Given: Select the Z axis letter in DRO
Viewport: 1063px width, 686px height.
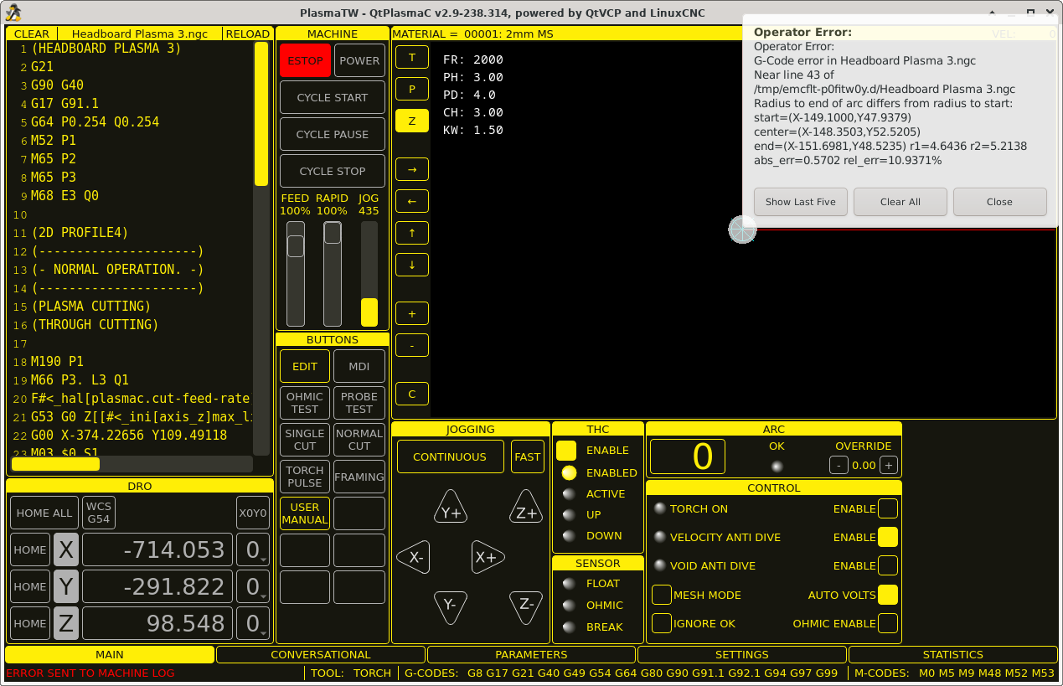Looking at the screenshot, I should tap(66, 624).
